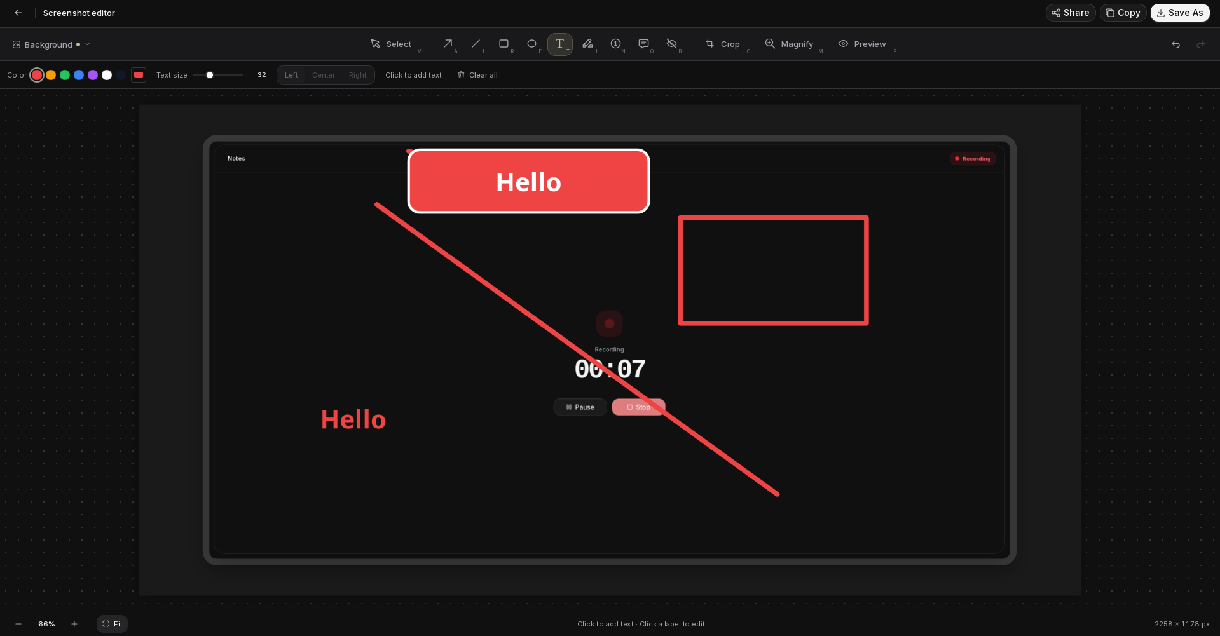The height and width of the screenshot is (636, 1220).
Task: Click Save As button
Action: tap(1180, 13)
